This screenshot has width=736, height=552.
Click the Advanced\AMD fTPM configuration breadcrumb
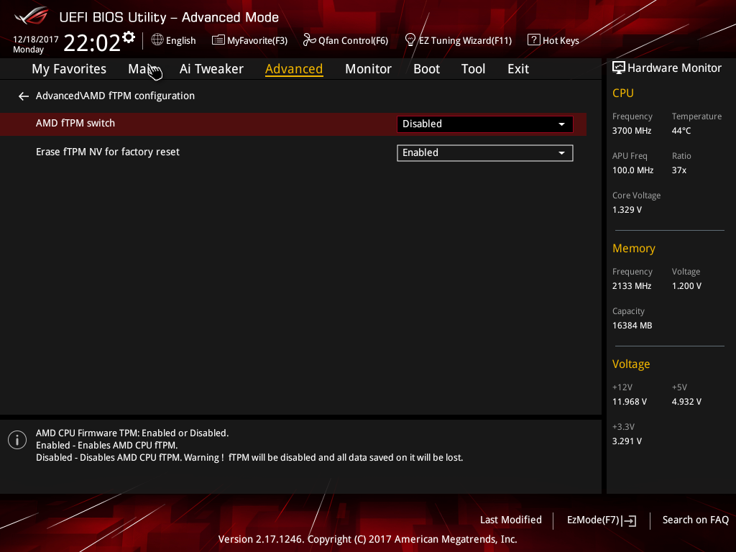click(x=115, y=96)
